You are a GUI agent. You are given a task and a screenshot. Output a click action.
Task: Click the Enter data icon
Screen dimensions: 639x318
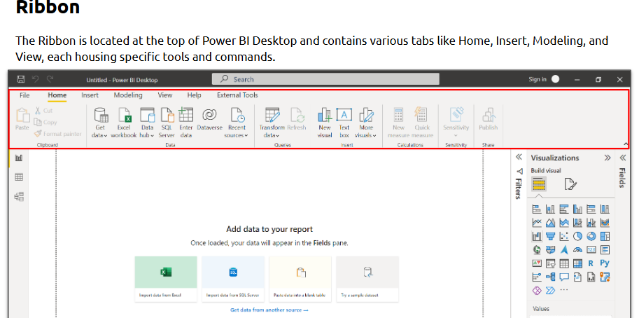pos(186,115)
